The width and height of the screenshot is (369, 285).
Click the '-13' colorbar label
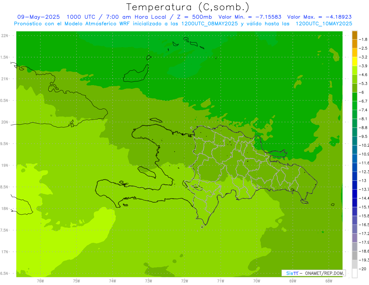(363, 180)
